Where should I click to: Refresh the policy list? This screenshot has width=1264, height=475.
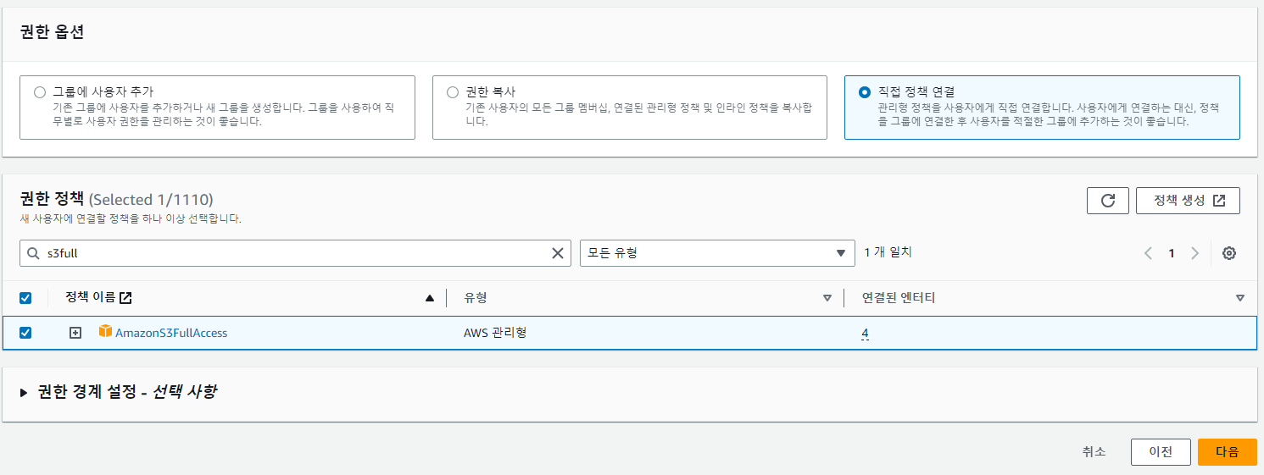pos(1107,201)
